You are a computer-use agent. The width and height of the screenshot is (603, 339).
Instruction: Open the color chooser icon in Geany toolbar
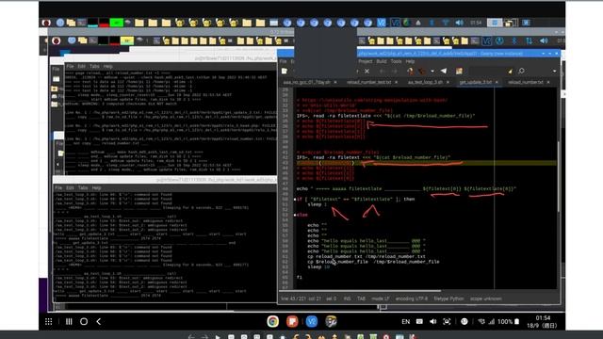(459, 72)
